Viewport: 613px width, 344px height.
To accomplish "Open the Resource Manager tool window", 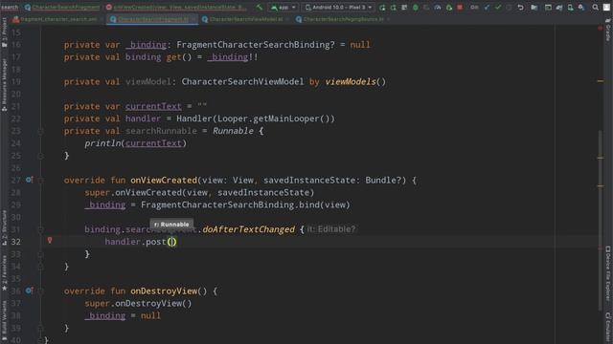I will (x=4, y=85).
